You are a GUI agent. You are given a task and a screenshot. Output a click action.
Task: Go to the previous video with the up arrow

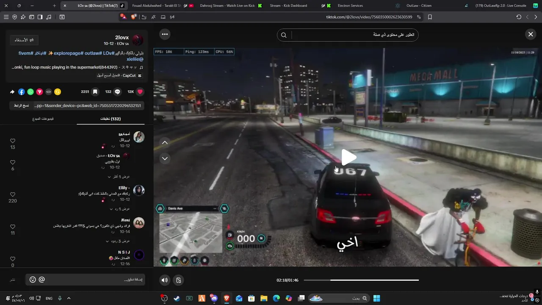165,142
